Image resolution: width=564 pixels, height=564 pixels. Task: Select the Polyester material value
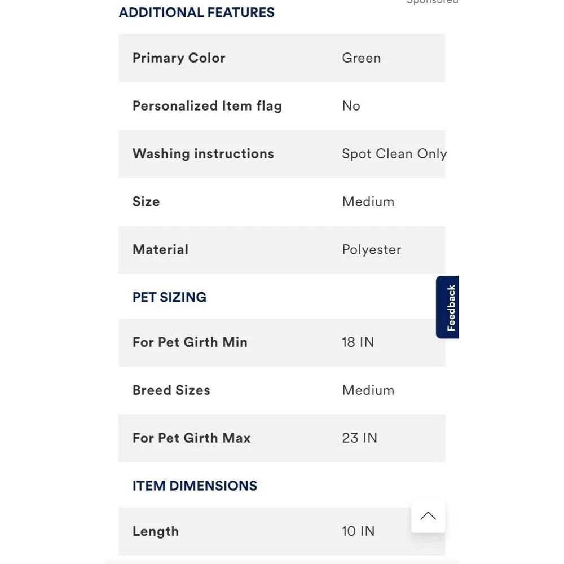[x=372, y=250]
